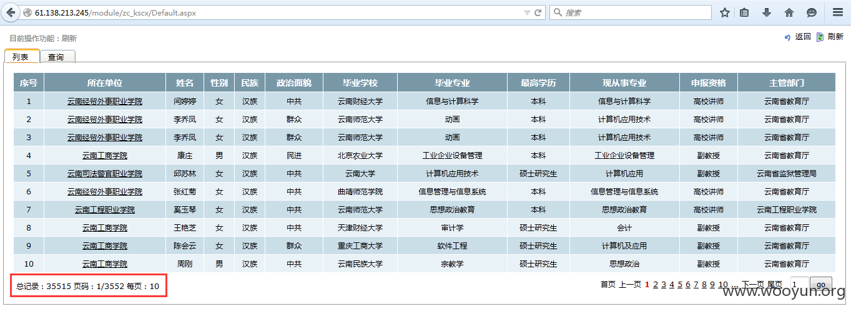
Task: Click 软件工程 major cell
Action: (452, 245)
